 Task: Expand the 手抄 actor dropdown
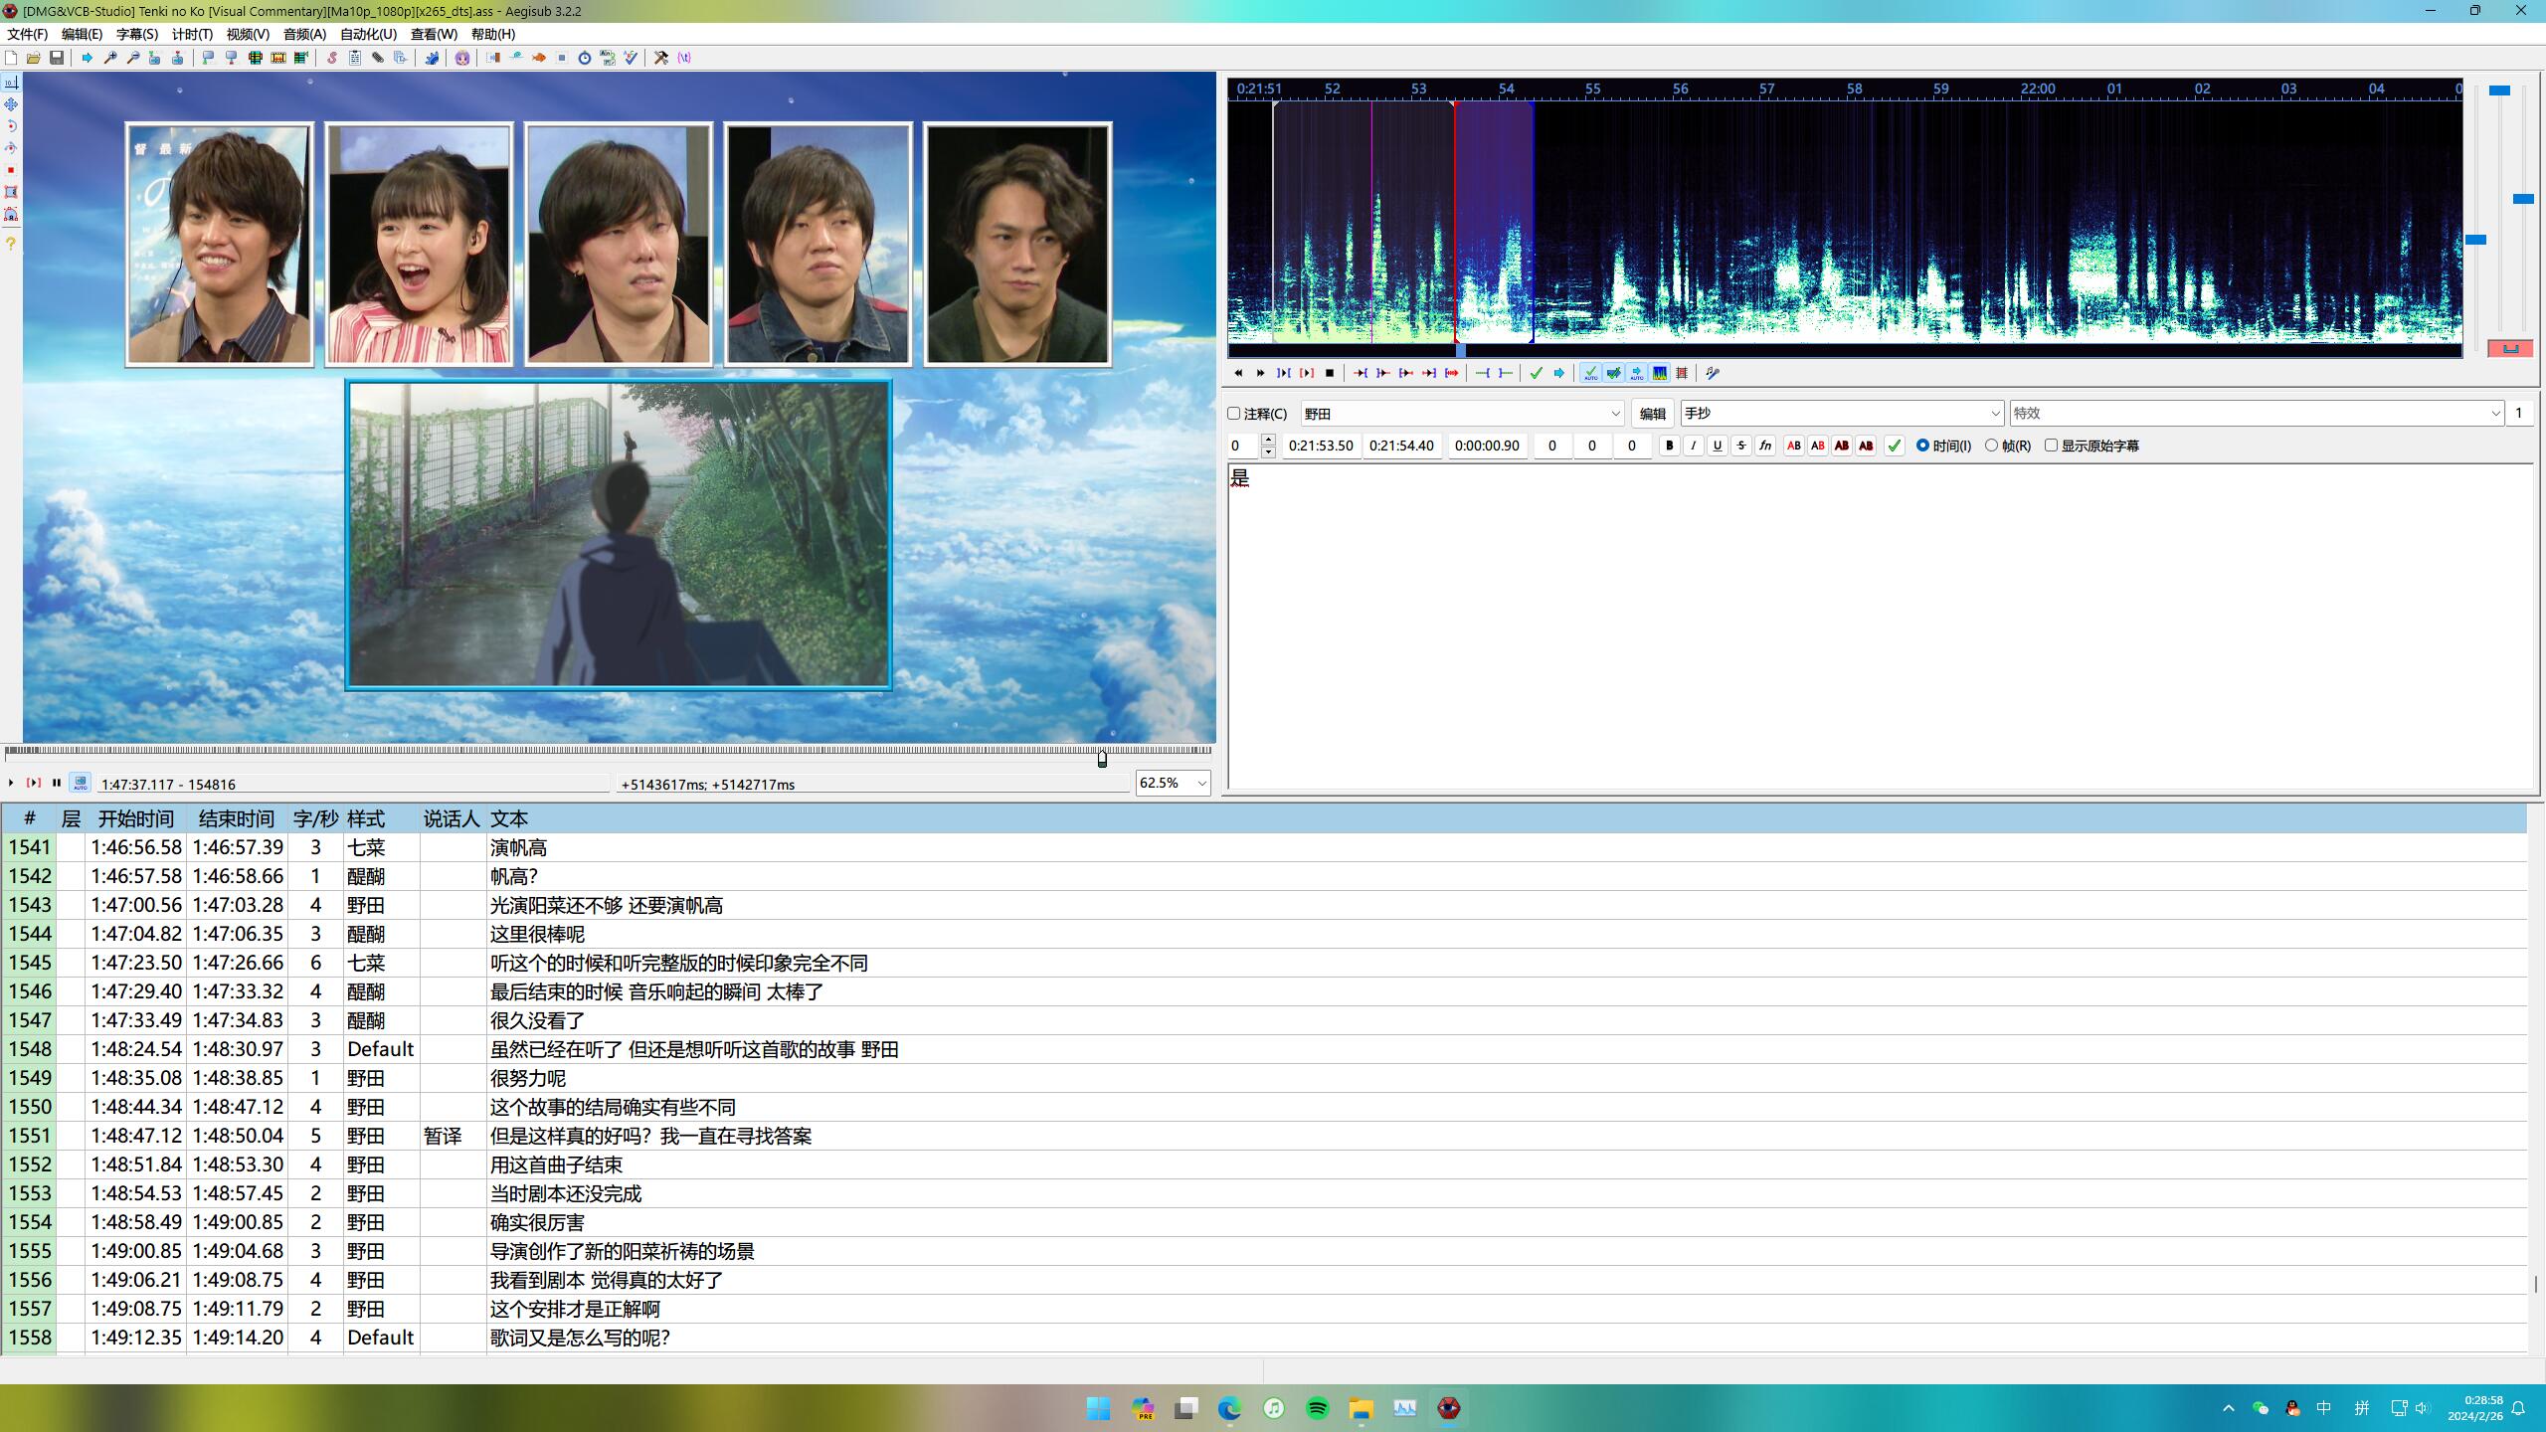[1994, 414]
